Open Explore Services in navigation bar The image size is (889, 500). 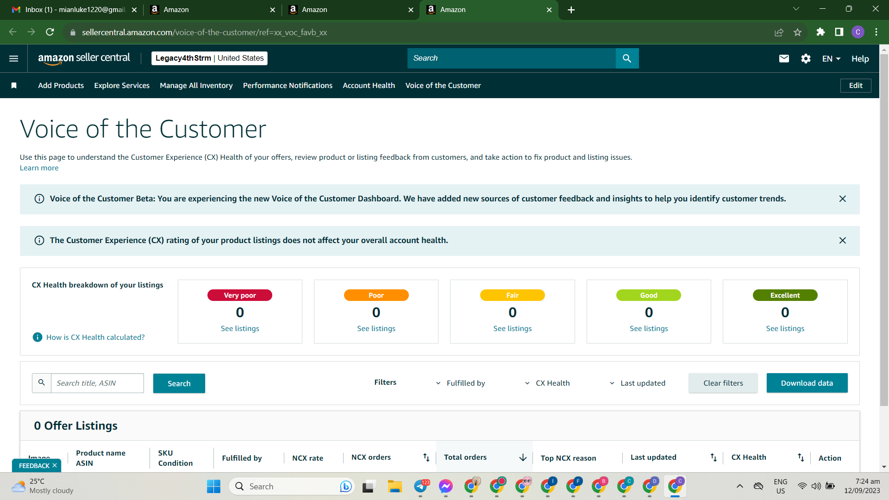(122, 86)
